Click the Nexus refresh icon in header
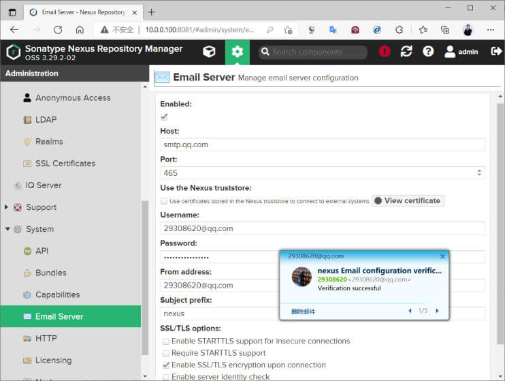 click(x=406, y=51)
